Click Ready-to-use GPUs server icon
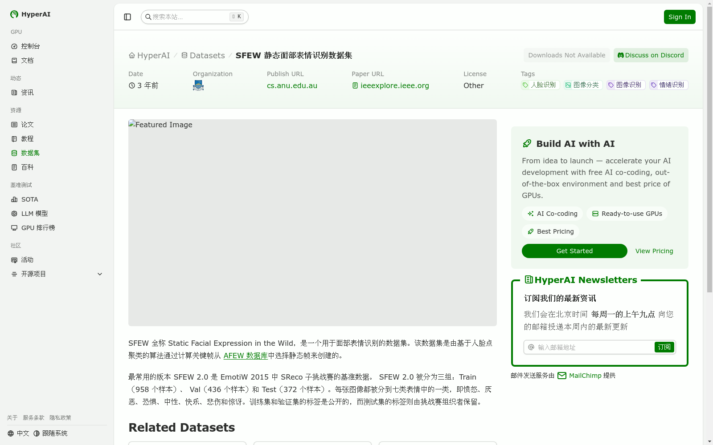 (595, 214)
